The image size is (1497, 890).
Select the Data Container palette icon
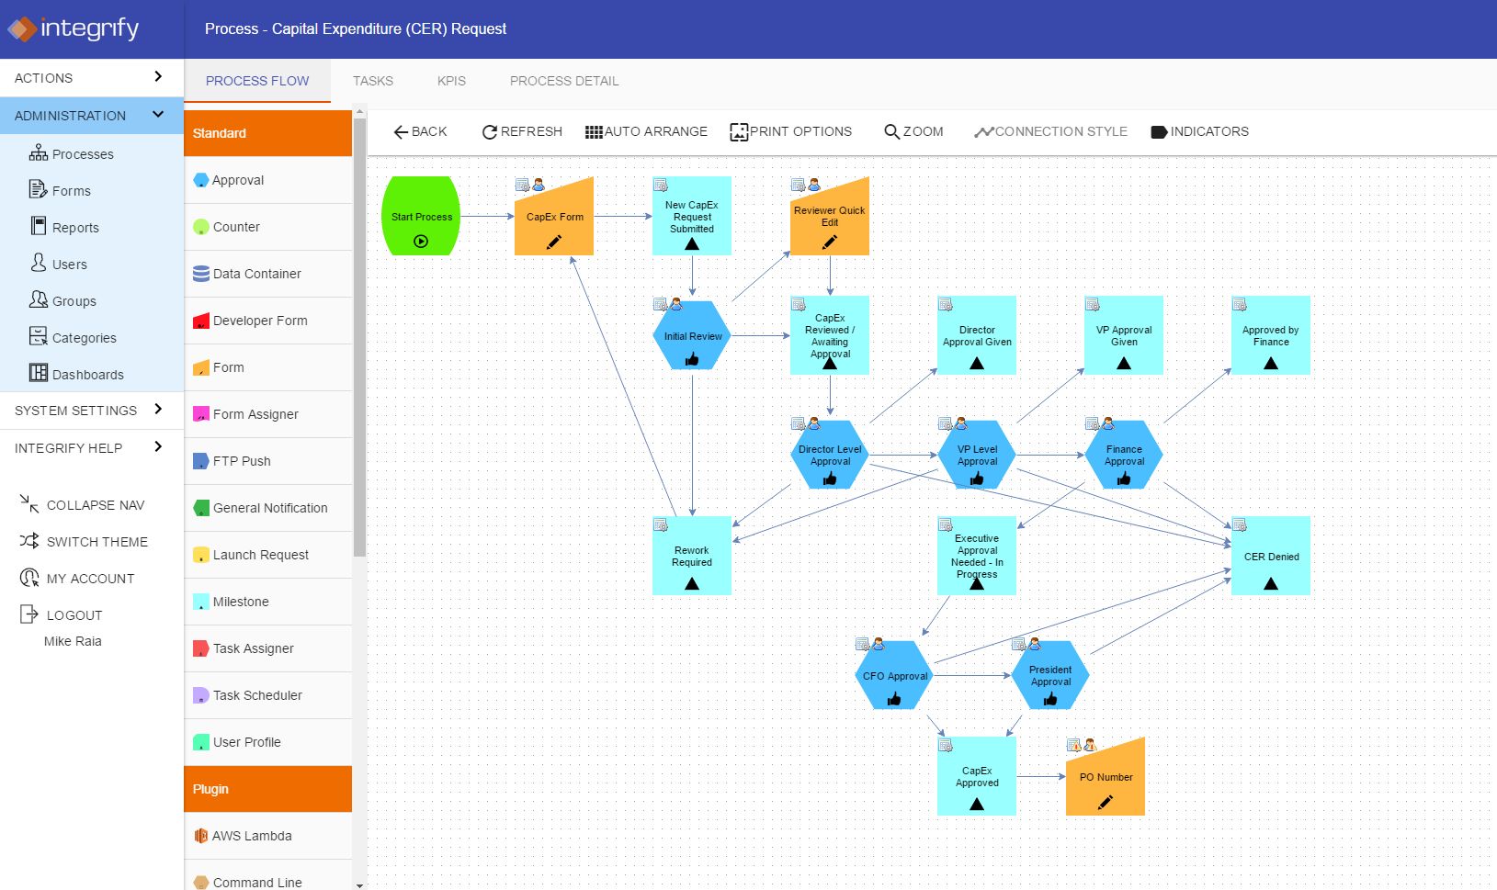[201, 274]
